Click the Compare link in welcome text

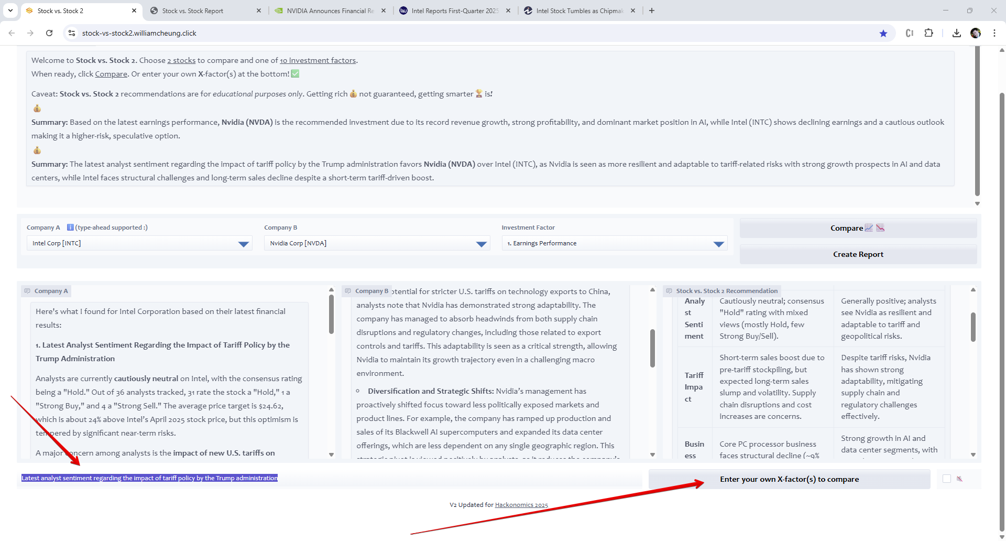pos(111,74)
